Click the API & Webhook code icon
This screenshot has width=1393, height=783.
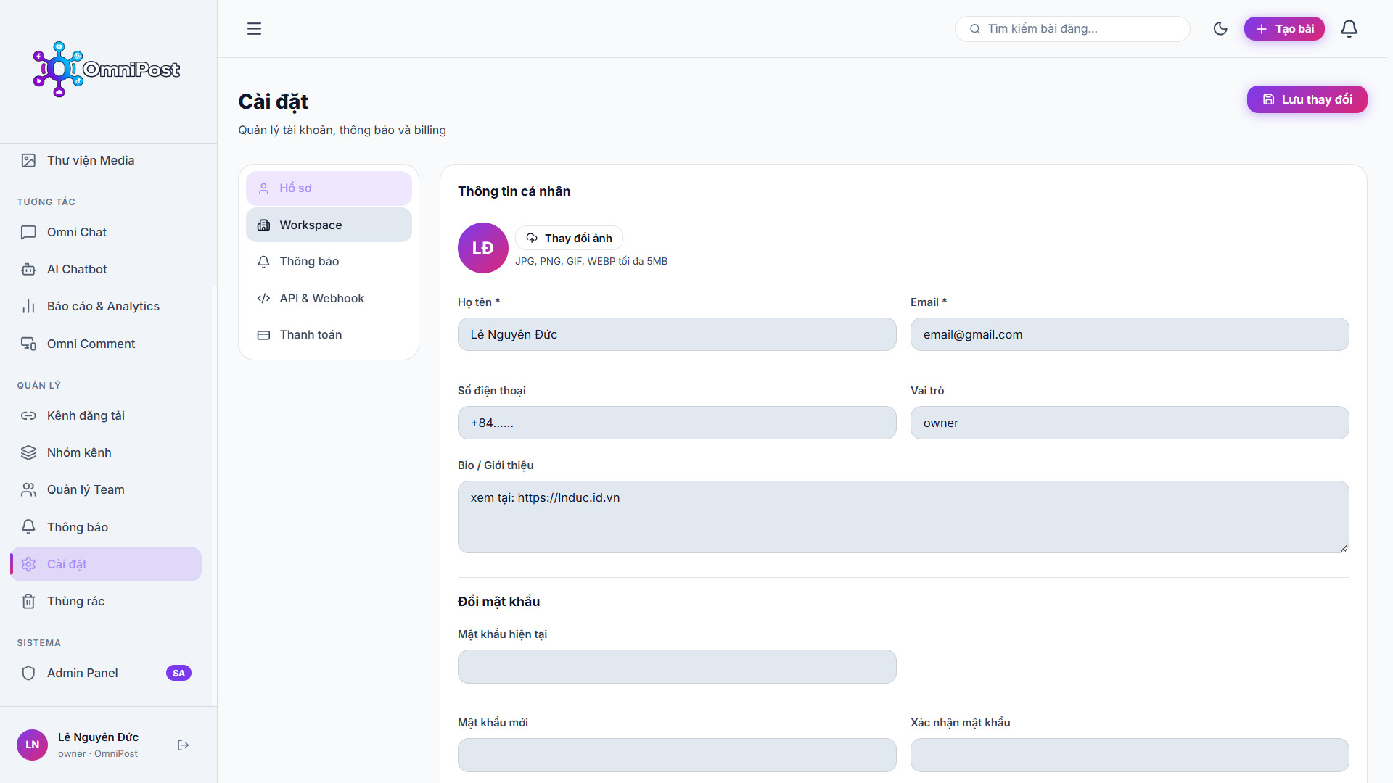tap(264, 299)
